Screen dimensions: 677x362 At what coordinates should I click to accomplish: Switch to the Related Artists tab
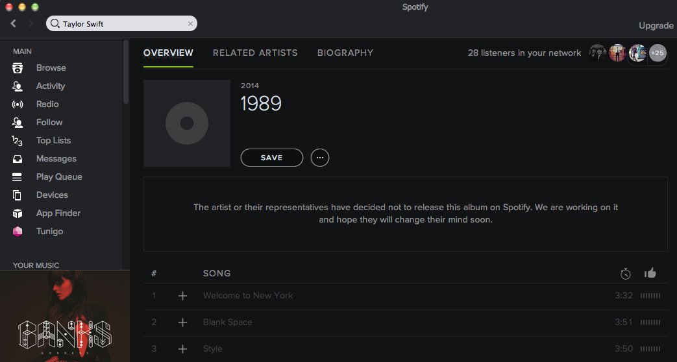[255, 53]
